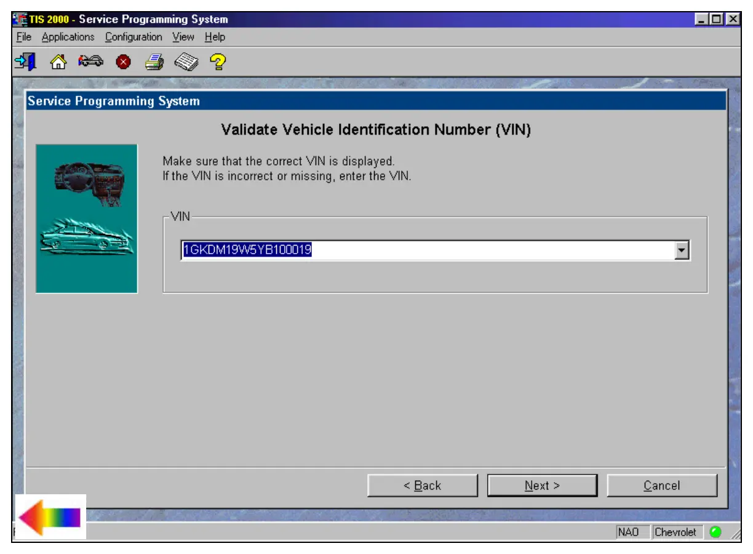
Task: Click the exit door icon in toolbar
Action: 26,62
